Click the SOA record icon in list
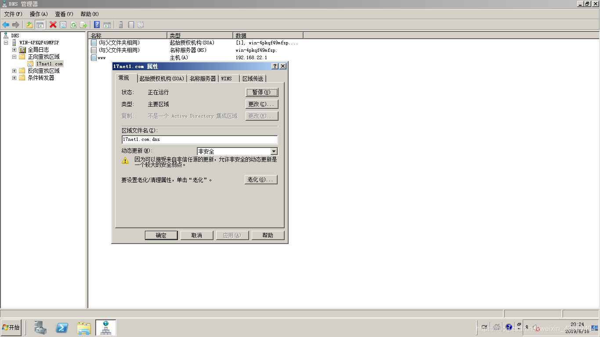The width and height of the screenshot is (600, 337). point(94,43)
